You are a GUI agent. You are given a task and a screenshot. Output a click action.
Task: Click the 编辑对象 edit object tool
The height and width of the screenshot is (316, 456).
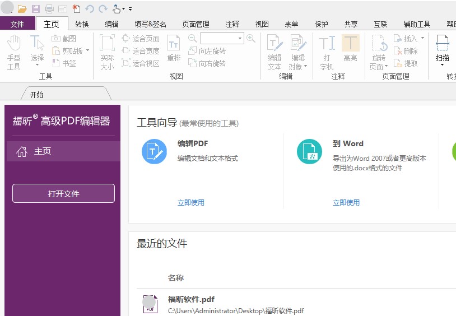tap(298, 52)
